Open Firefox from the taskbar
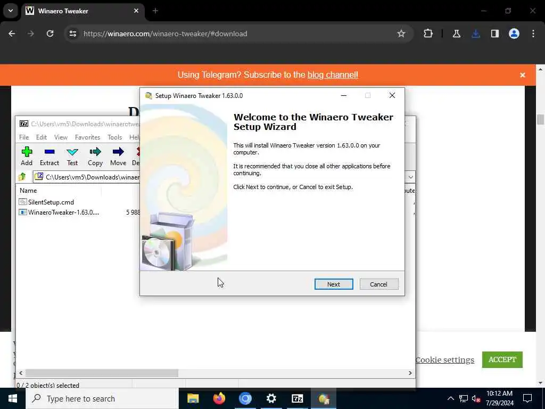545x409 pixels. coord(219,398)
